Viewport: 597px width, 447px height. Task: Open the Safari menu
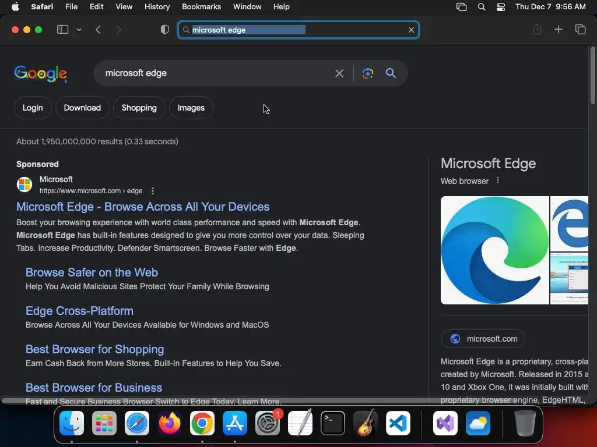pos(42,7)
